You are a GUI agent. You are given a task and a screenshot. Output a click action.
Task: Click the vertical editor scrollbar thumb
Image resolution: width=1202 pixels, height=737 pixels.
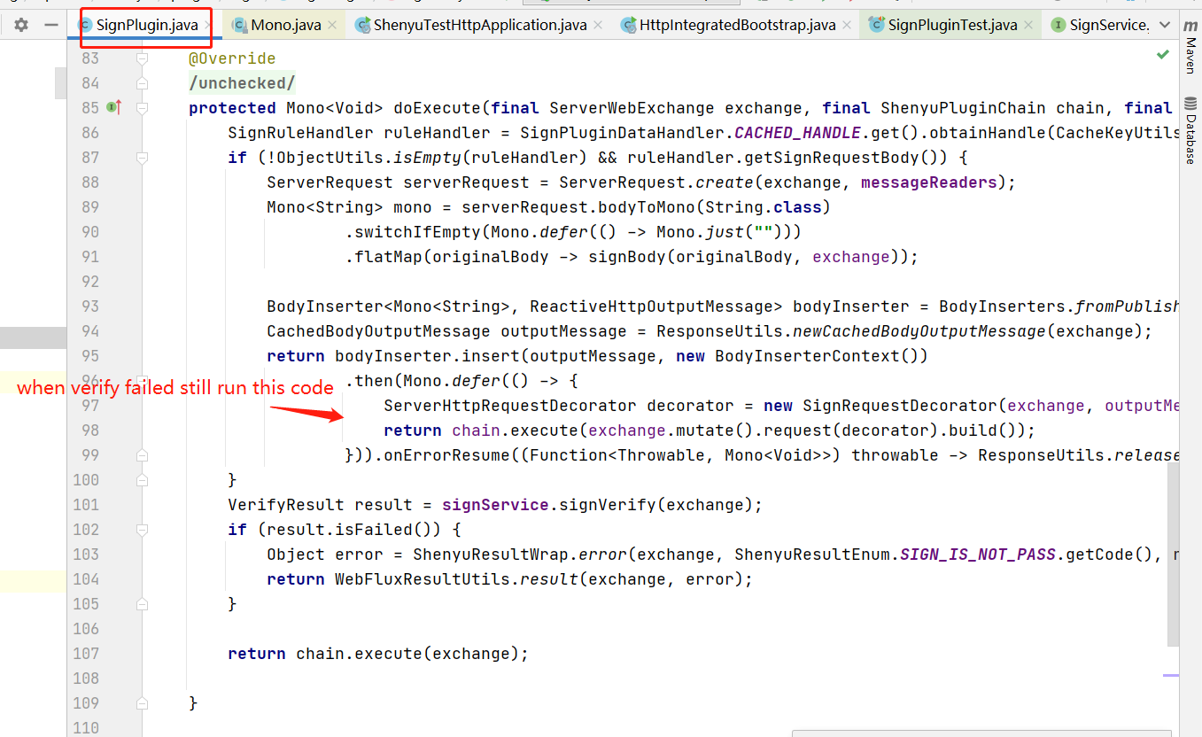point(1174,554)
